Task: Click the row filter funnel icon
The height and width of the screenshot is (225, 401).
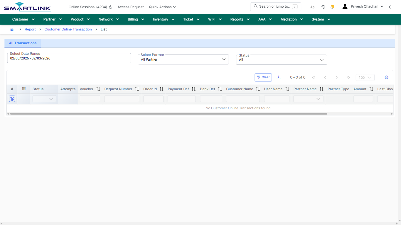Action: coord(12,99)
